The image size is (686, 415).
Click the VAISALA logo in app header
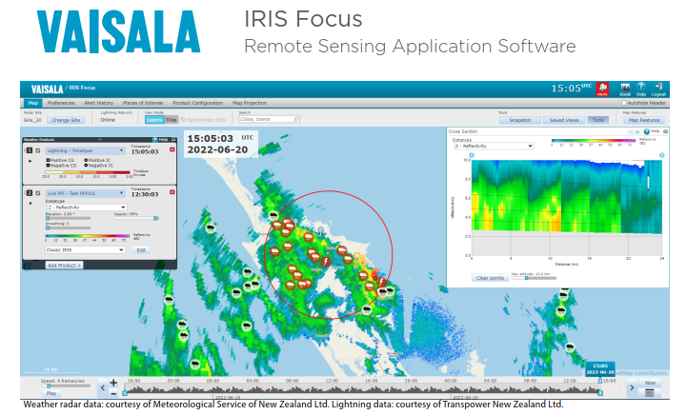(x=47, y=89)
